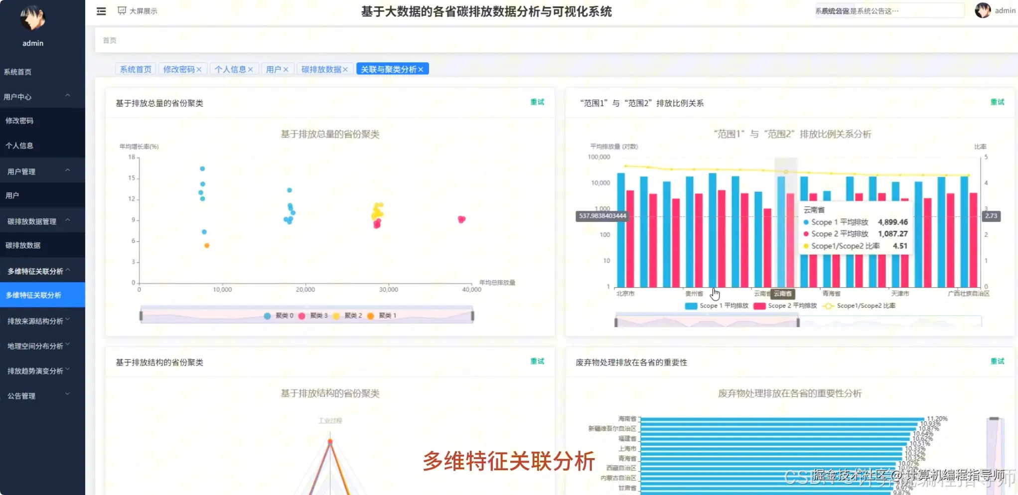Click the admin profile picture in sidebar

(x=32, y=18)
